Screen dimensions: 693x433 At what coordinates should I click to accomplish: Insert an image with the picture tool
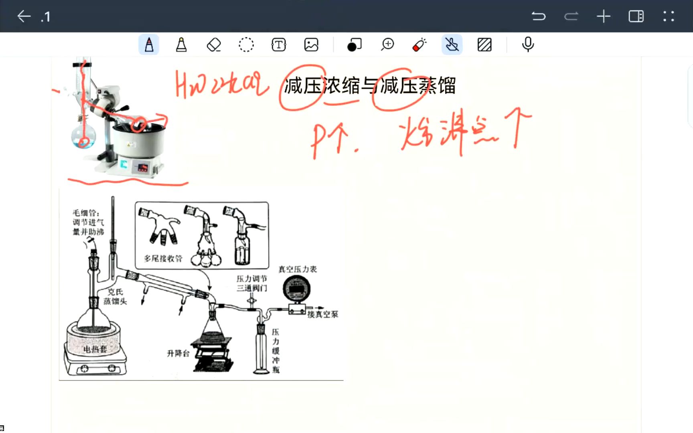(x=311, y=45)
